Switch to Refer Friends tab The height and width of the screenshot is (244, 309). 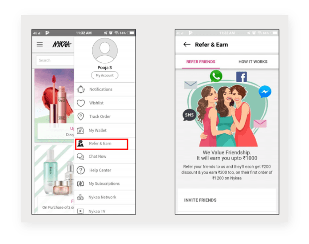tap(200, 62)
